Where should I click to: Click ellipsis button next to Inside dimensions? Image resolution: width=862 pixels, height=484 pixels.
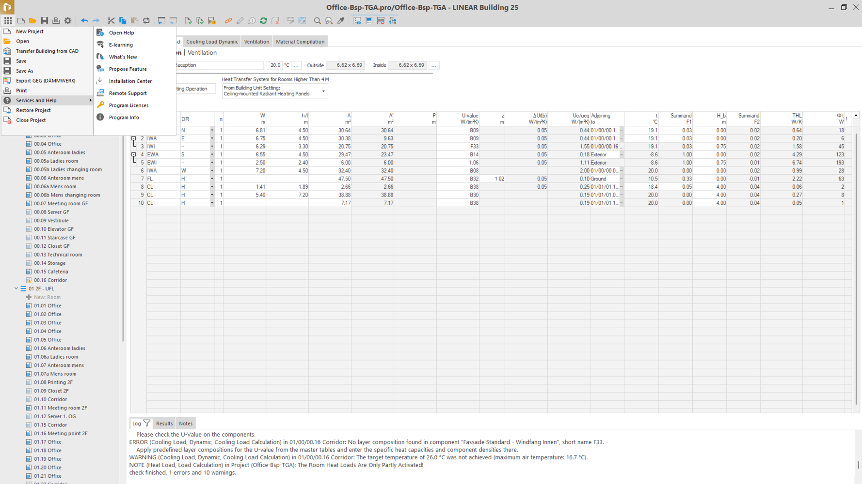(434, 65)
